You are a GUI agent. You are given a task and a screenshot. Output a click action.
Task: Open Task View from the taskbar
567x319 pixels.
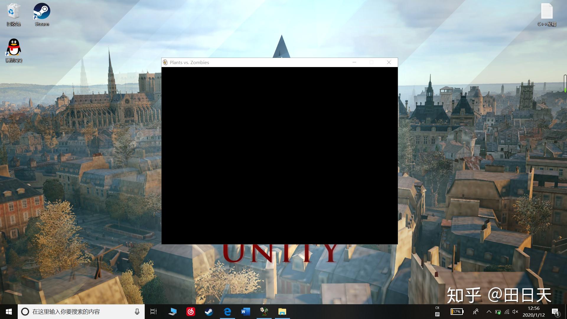[154, 312]
